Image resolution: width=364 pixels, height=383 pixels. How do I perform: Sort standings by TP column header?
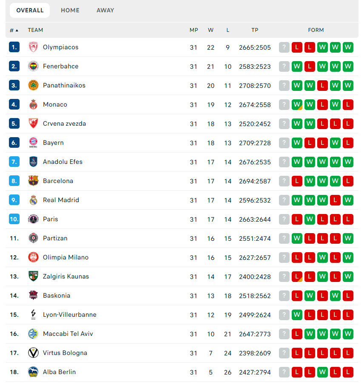[255, 30]
